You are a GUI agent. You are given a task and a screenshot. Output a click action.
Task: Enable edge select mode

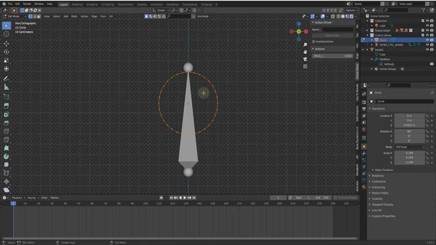tap(35, 16)
